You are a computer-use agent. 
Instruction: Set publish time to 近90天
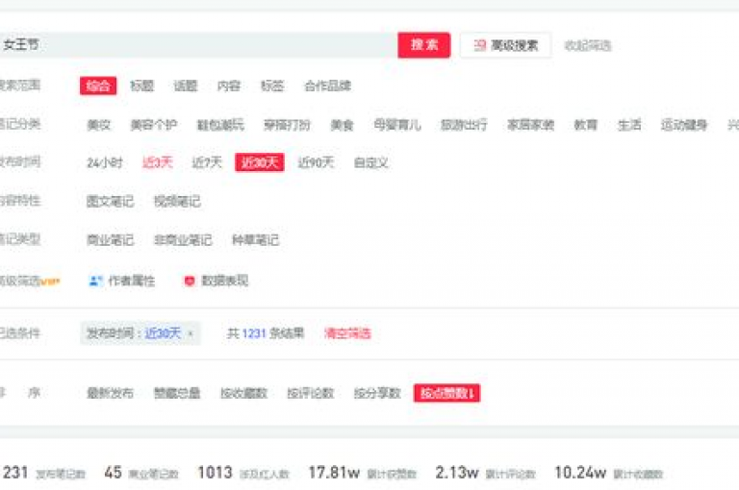316,163
